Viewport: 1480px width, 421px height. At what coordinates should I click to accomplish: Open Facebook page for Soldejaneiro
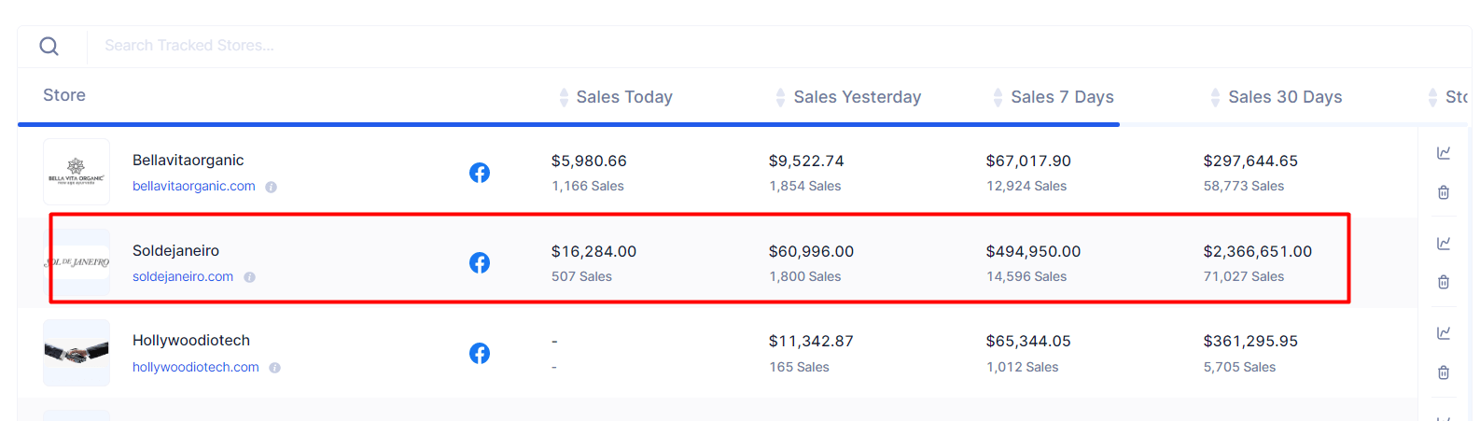coord(480,263)
